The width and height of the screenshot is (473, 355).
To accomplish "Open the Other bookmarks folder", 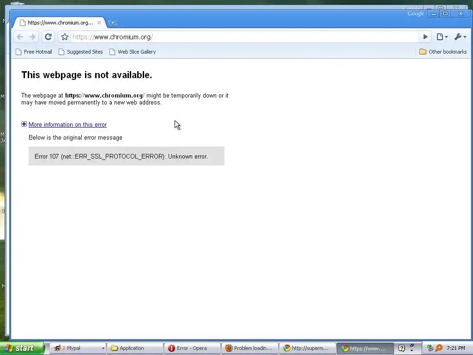I will pyautogui.click(x=443, y=52).
